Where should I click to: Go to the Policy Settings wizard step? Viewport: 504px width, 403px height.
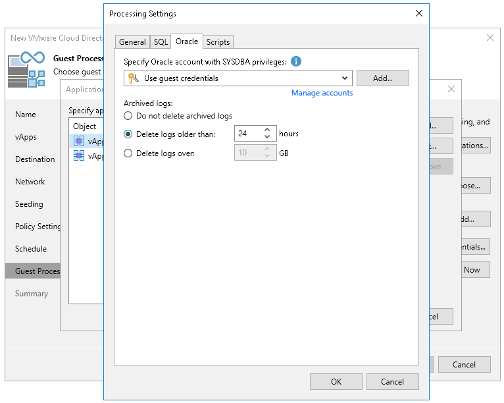point(38,227)
